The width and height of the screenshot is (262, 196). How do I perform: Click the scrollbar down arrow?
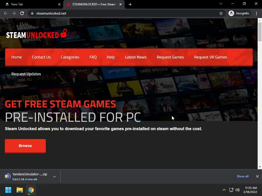tap(260, 167)
